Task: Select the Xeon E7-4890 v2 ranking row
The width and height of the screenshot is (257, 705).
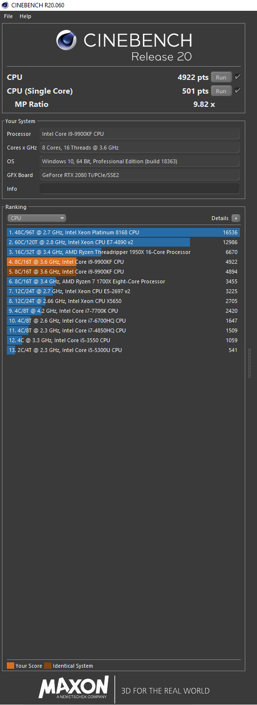Action: click(x=123, y=242)
